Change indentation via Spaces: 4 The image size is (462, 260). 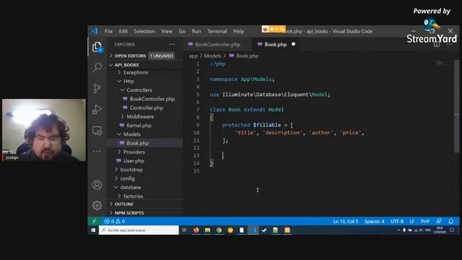[374, 222]
